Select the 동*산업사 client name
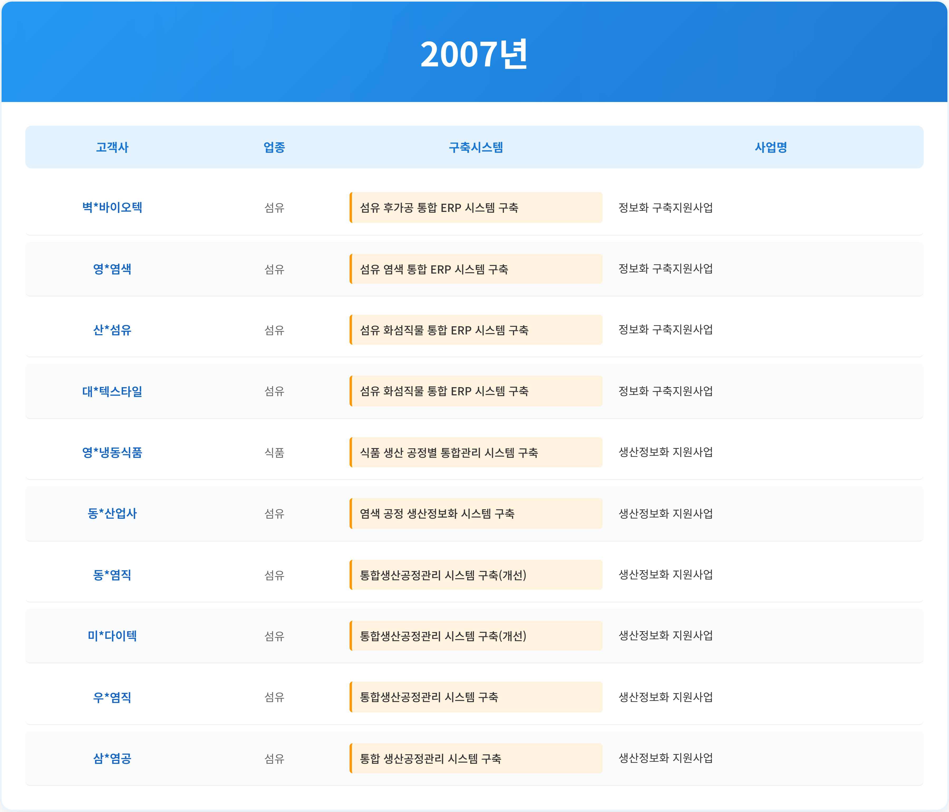Screen dimensions: 949x812 click(x=112, y=513)
